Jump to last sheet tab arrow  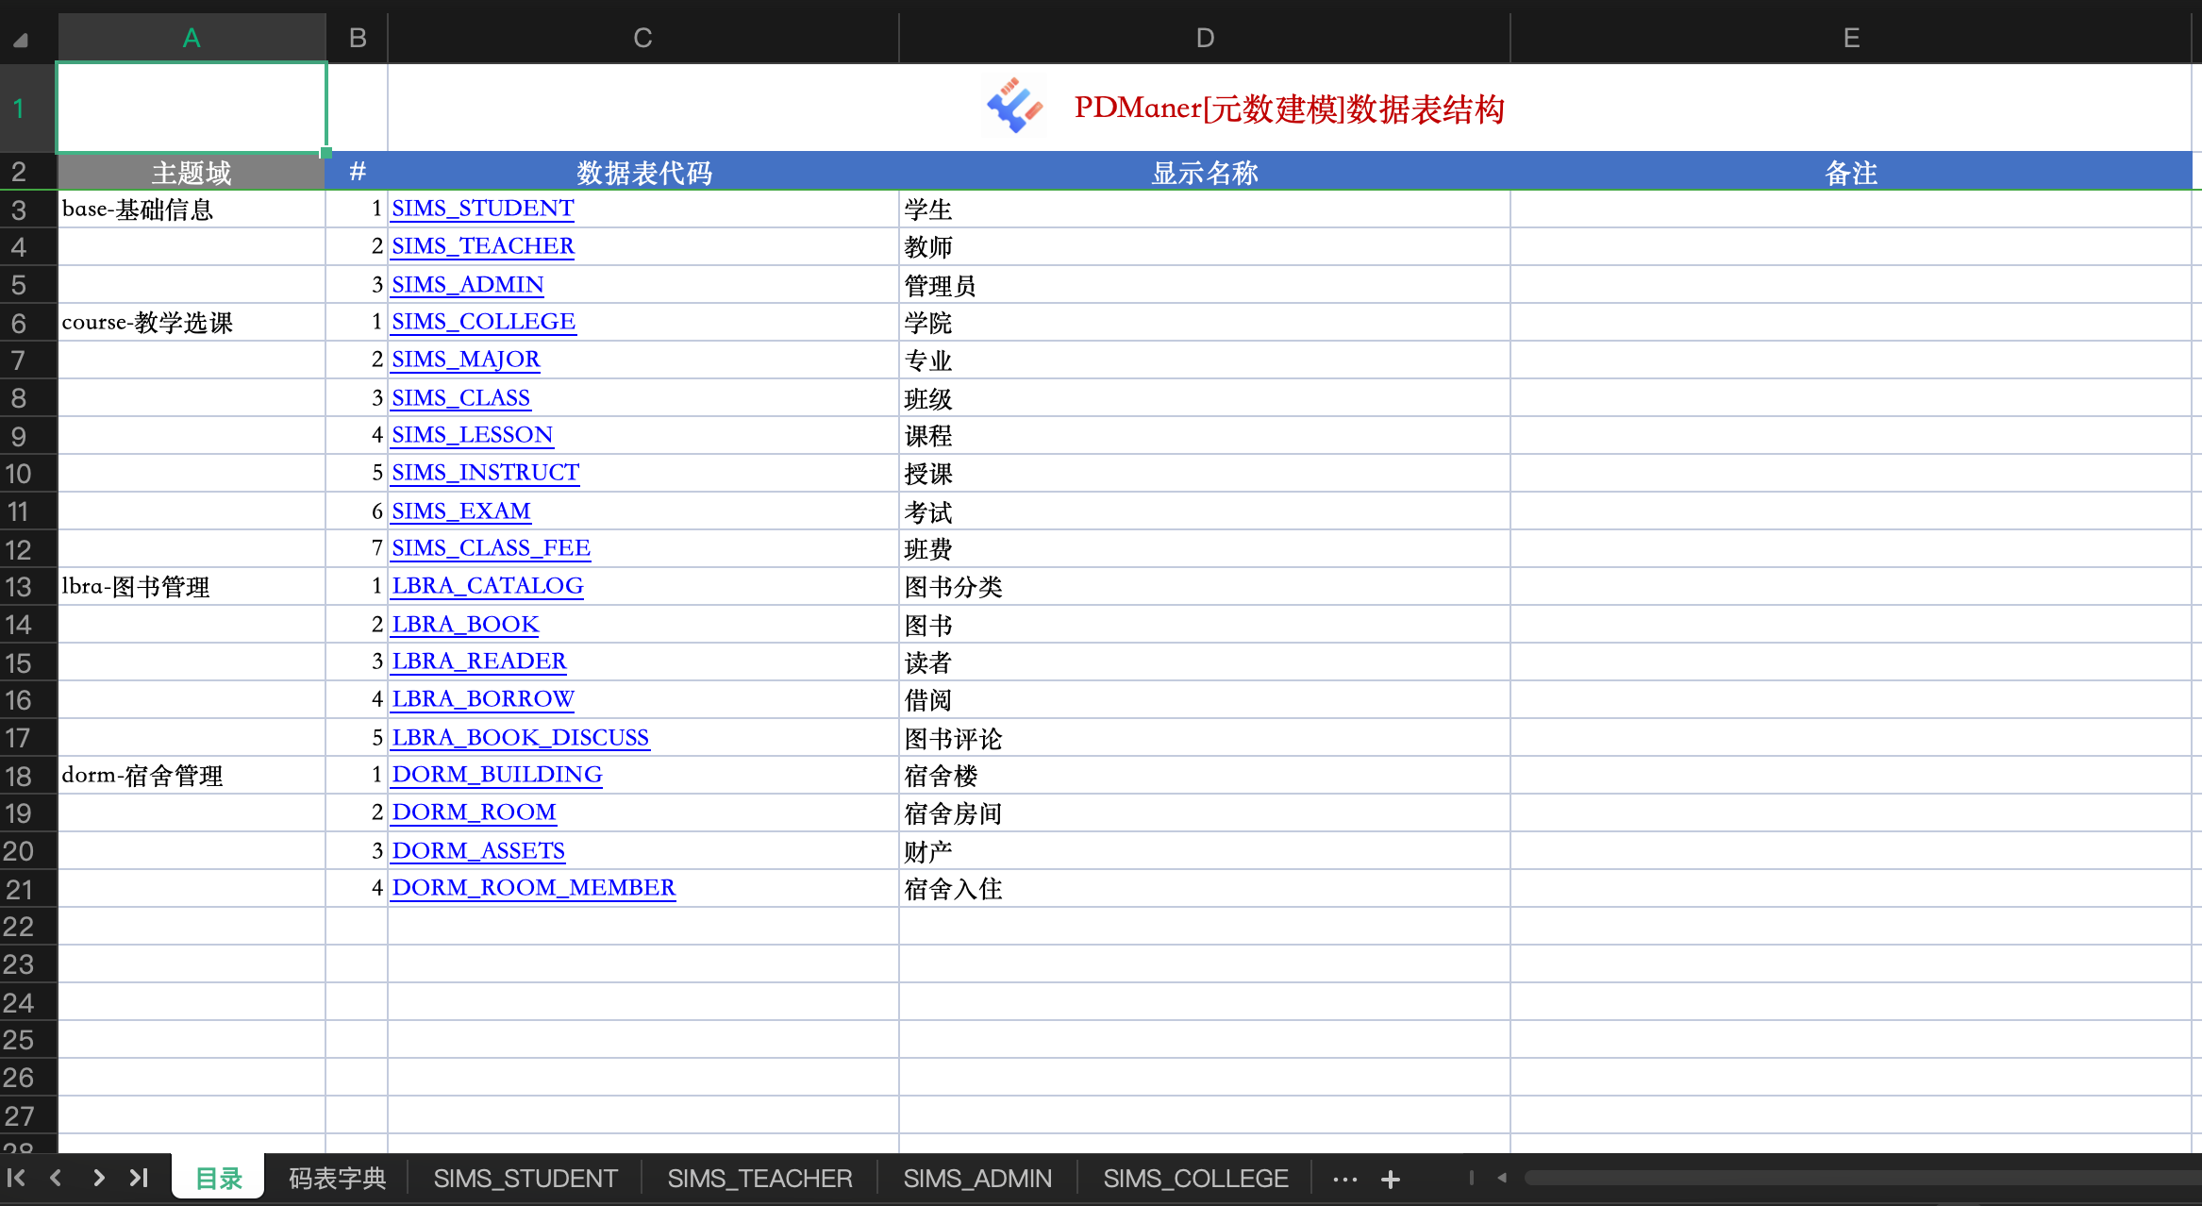pyautogui.click(x=139, y=1178)
